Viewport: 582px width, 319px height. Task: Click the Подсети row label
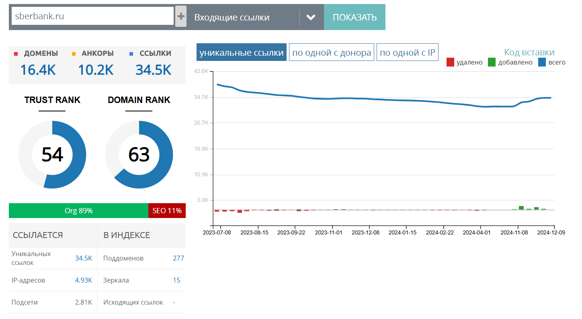(x=25, y=302)
